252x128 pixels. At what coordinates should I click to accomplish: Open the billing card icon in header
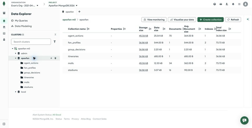(221, 4)
